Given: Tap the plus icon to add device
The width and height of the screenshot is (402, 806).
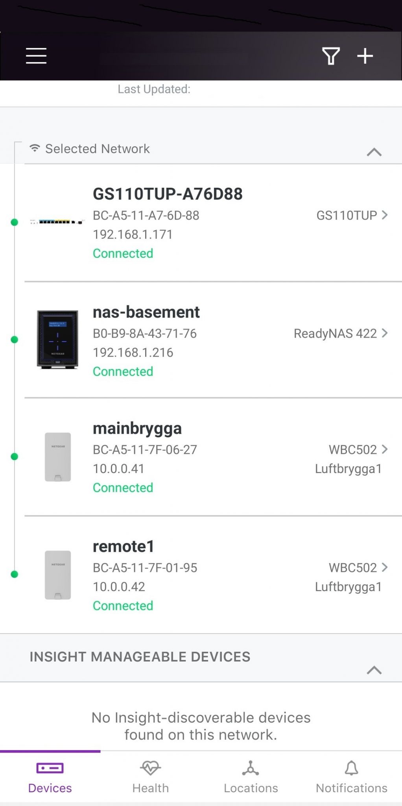Looking at the screenshot, I should coord(365,55).
